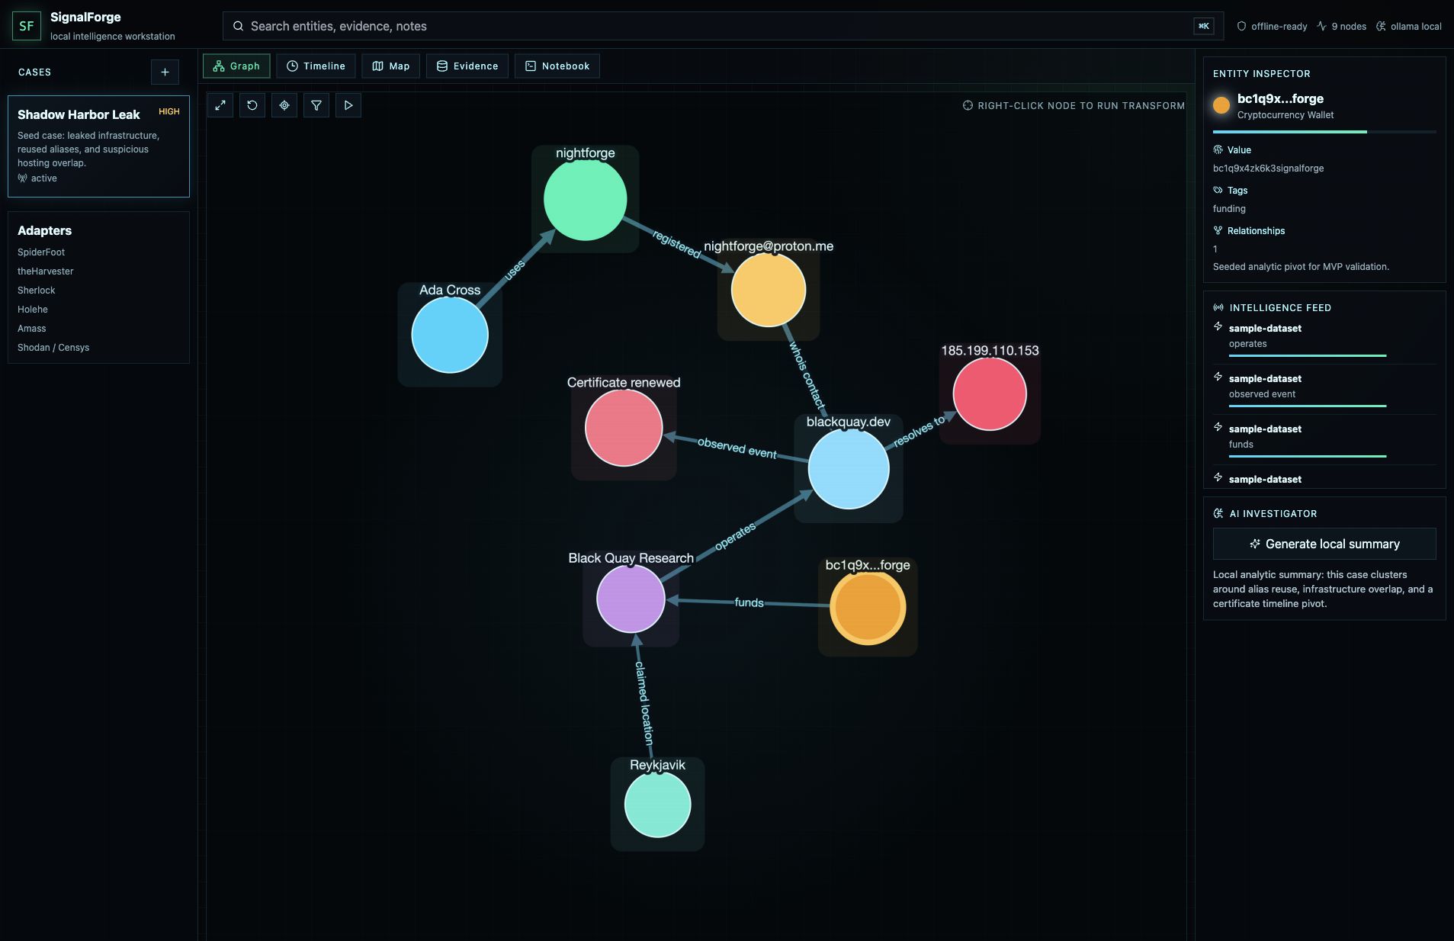Image resolution: width=1454 pixels, height=941 pixels.
Task: Click the Tags section icon
Action: [1218, 191]
